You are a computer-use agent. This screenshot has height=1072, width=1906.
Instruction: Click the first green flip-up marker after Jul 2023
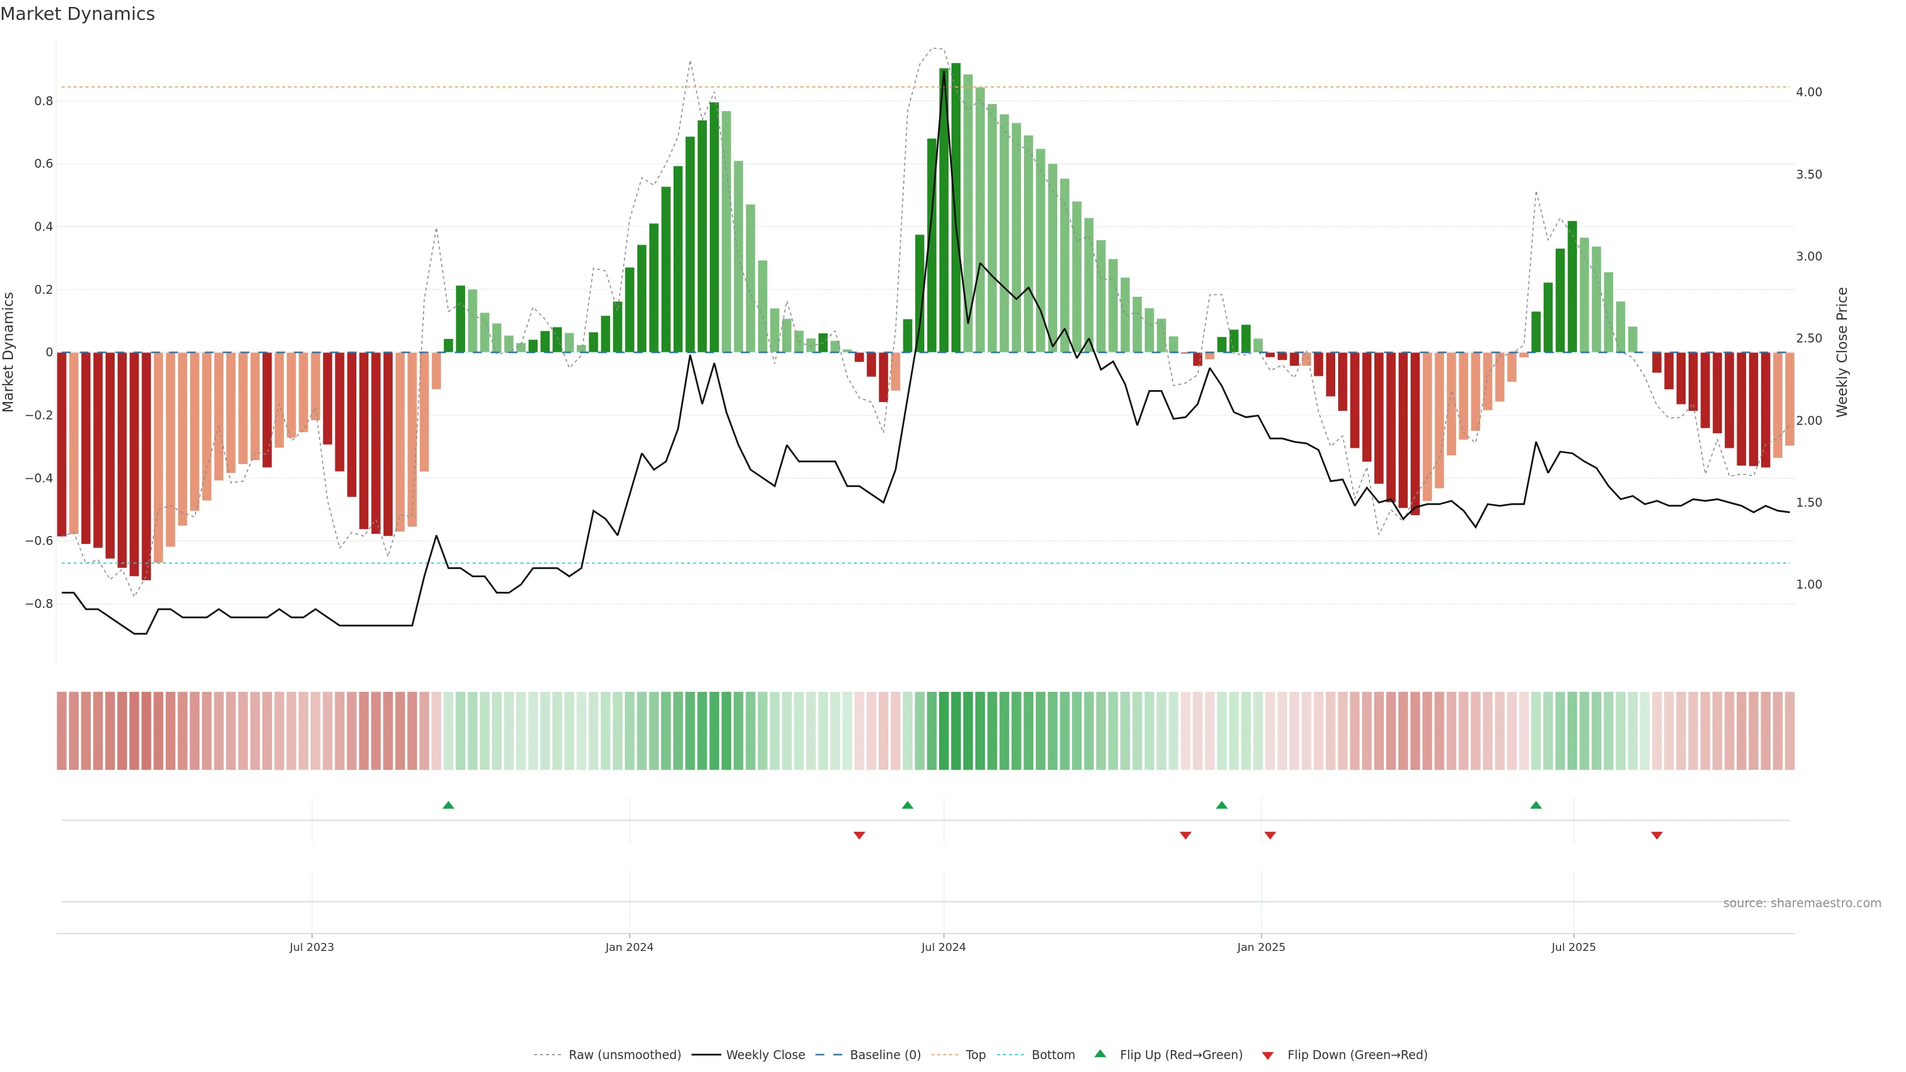pyautogui.click(x=448, y=805)
